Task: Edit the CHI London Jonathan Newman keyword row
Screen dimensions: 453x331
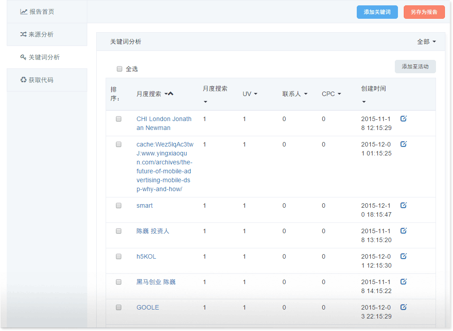Action: point(404,118)
